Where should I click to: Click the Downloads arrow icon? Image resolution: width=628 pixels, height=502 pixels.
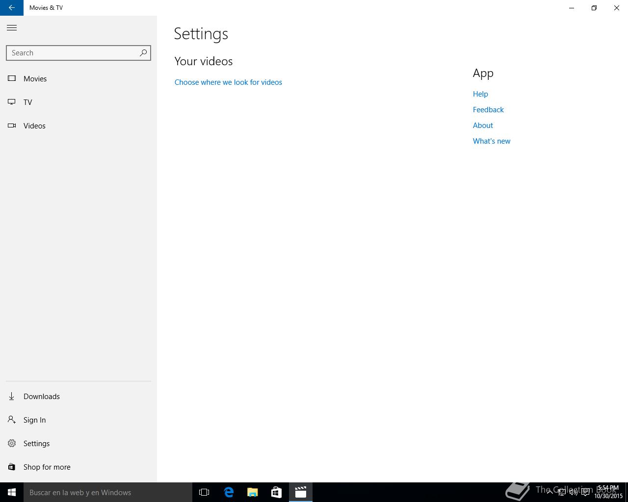(x=12, y=396)
